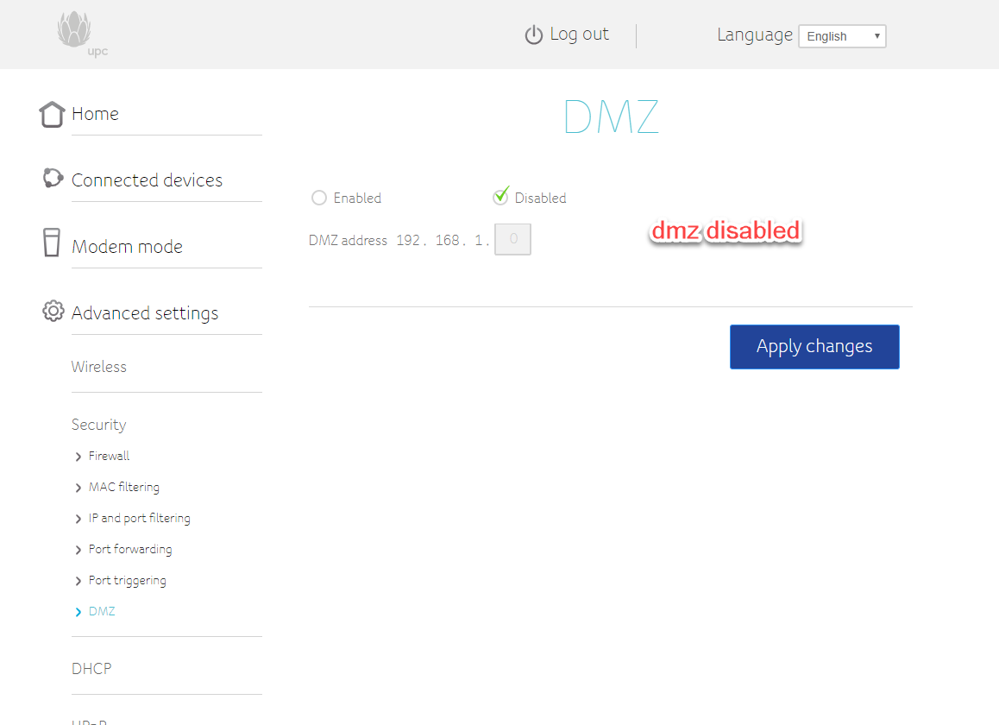Image resolution: width=999 pixels, height=725 pixels.
Task: Open the Wireless section
Action: pyautogui.click(x=99, y=367)
